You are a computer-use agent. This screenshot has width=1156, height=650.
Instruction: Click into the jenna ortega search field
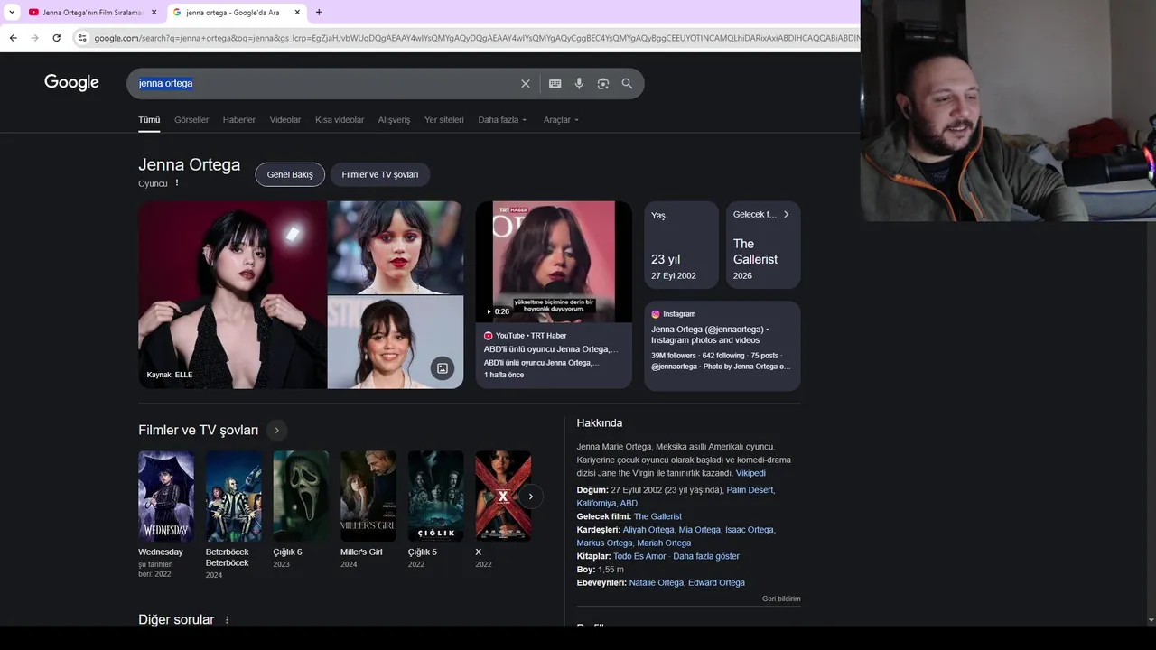pyautogui.click(x=325, y=83)
